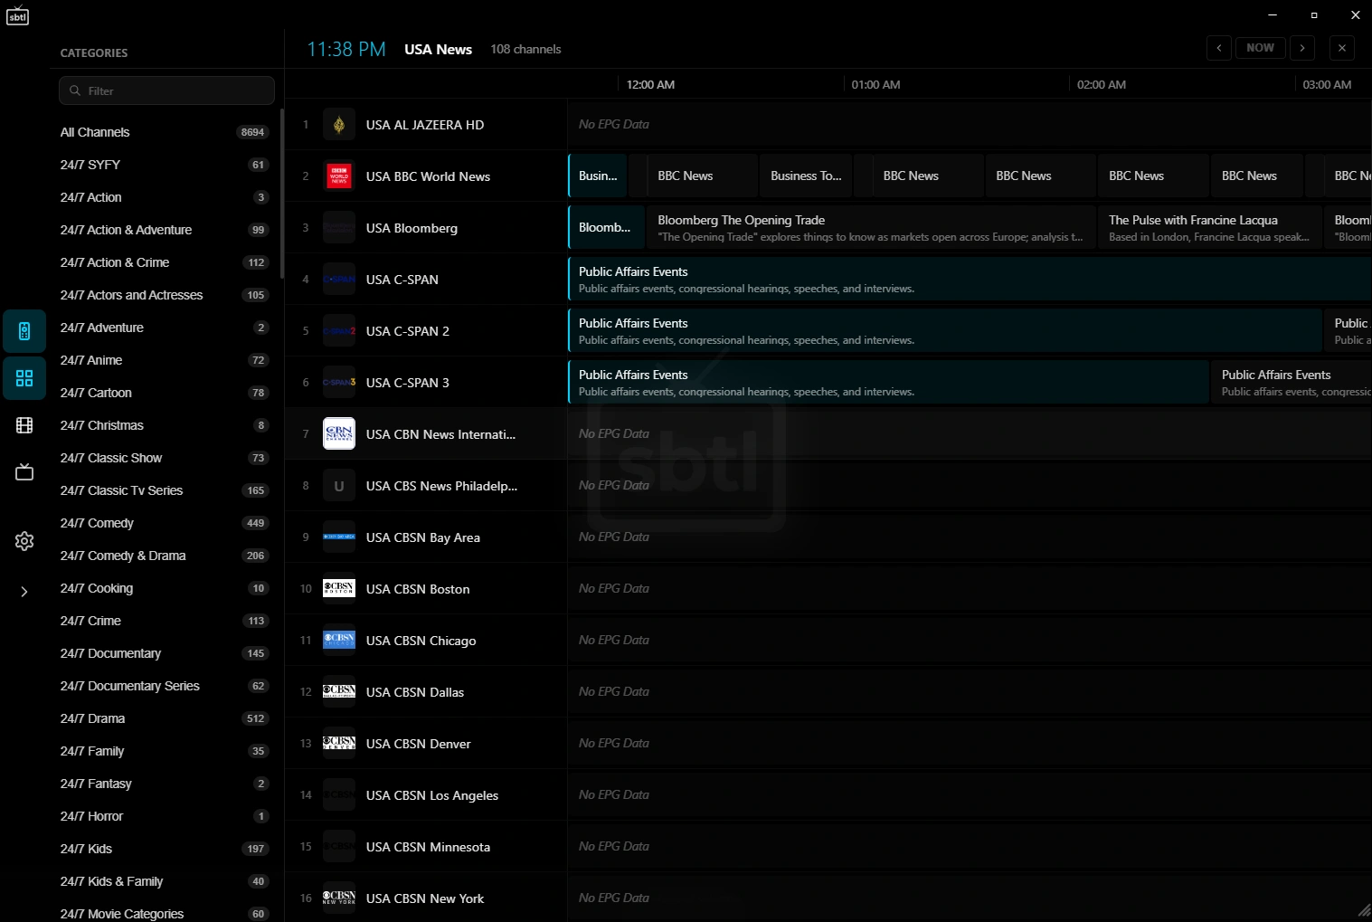
Task: Select The Pulse with Francine Lacqua program
Action: 1210,228
